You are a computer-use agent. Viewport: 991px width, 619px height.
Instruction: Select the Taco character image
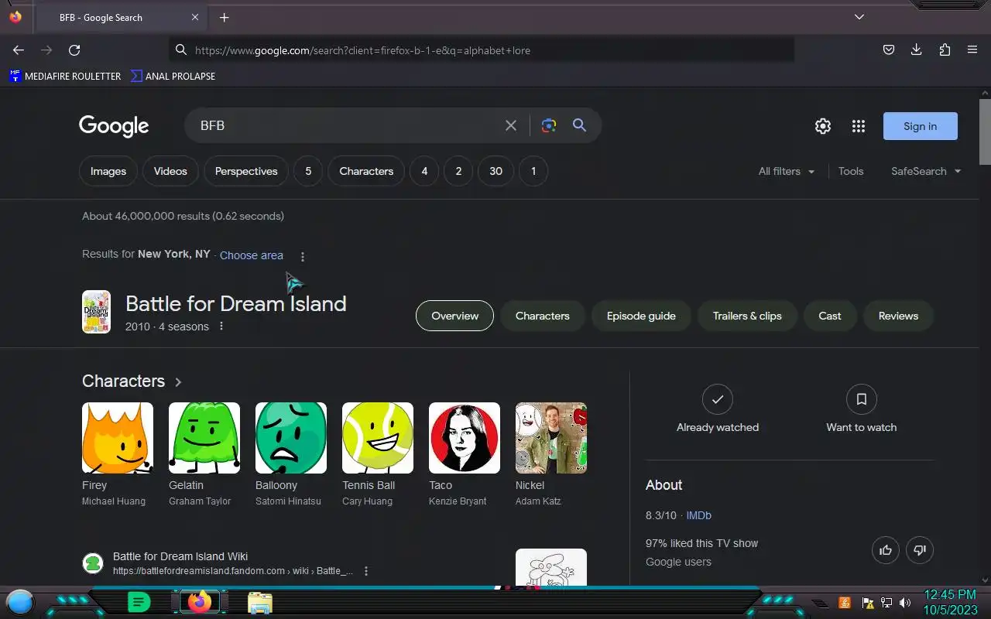(465, 438)
